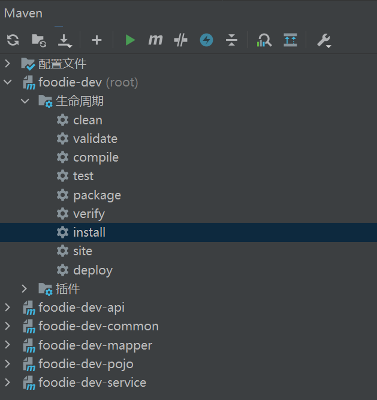
Task: Select the foodie-dev-service module
Action: point(92,383)
